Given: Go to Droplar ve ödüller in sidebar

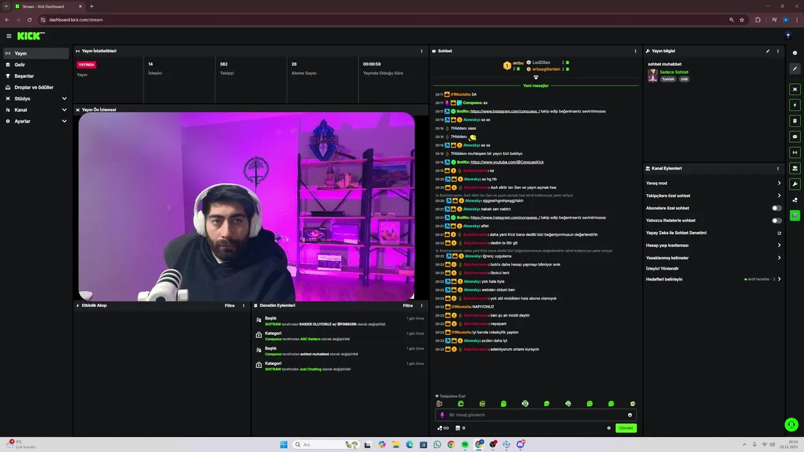Looking at the screenshot, I should (36, 87).
